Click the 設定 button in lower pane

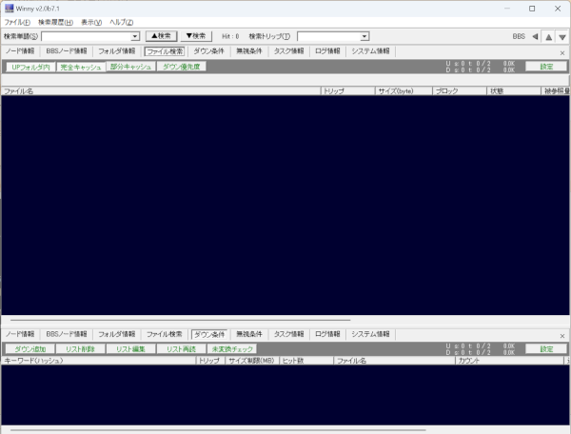546,349
